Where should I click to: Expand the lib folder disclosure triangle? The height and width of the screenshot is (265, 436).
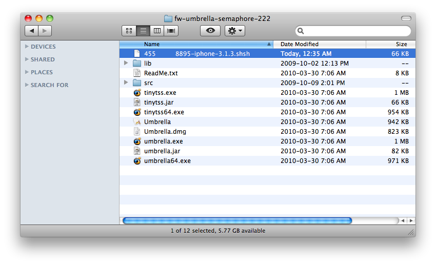coord(126,64)
